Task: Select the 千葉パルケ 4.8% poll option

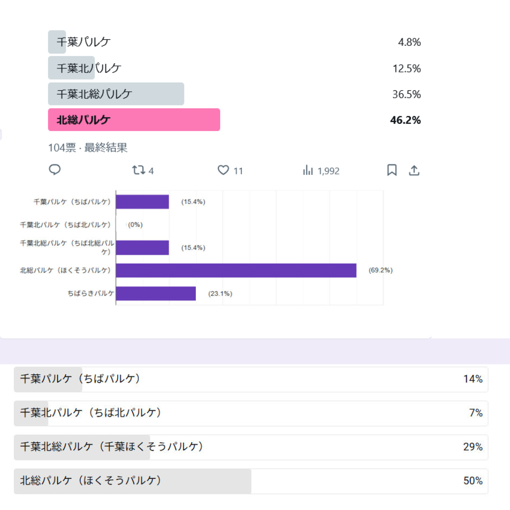Action: click(235, 42)
